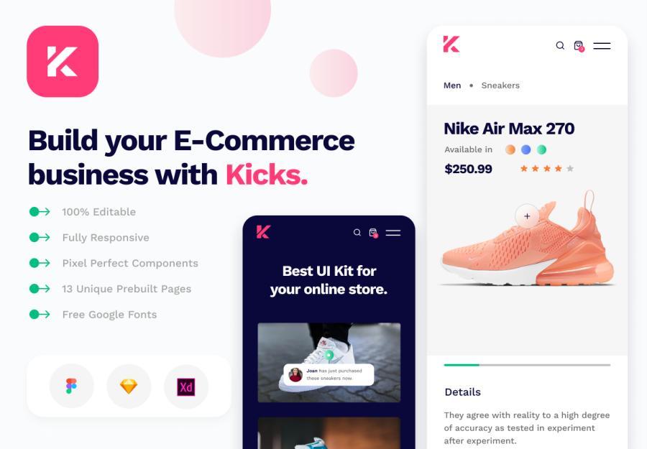Choose the blue color option

tap(526, 149)
